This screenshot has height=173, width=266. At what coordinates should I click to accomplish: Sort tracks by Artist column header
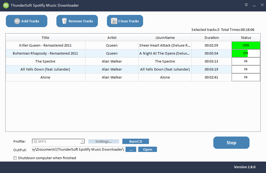(112, 38)
